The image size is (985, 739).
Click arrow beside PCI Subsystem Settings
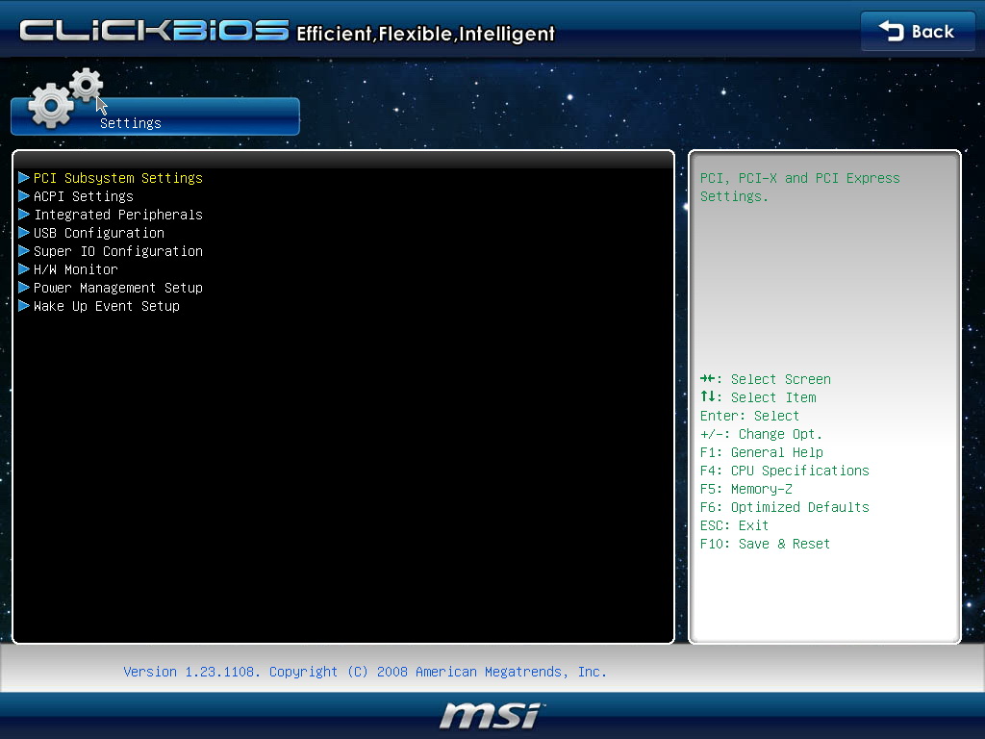tap(24, 177)
